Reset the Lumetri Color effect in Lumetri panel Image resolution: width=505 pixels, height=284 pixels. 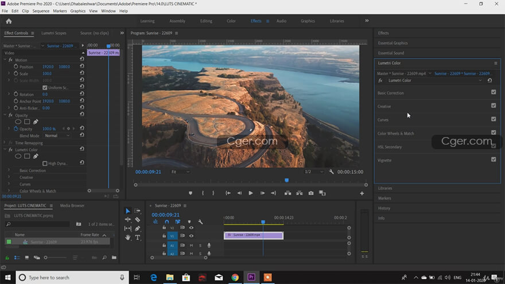point(490,80)
